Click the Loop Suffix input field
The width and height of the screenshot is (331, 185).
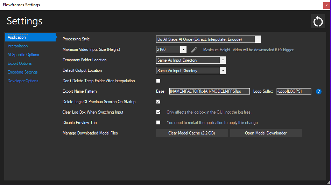point(294,91)
